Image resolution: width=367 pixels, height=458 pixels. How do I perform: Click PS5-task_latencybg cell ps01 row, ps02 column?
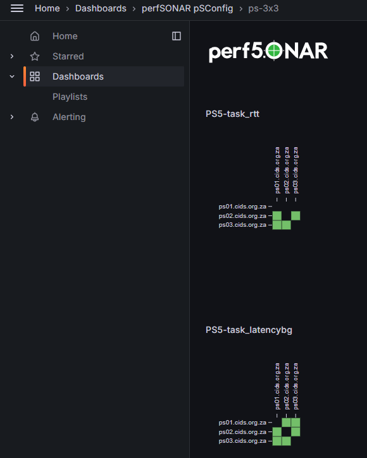[286, 423]
